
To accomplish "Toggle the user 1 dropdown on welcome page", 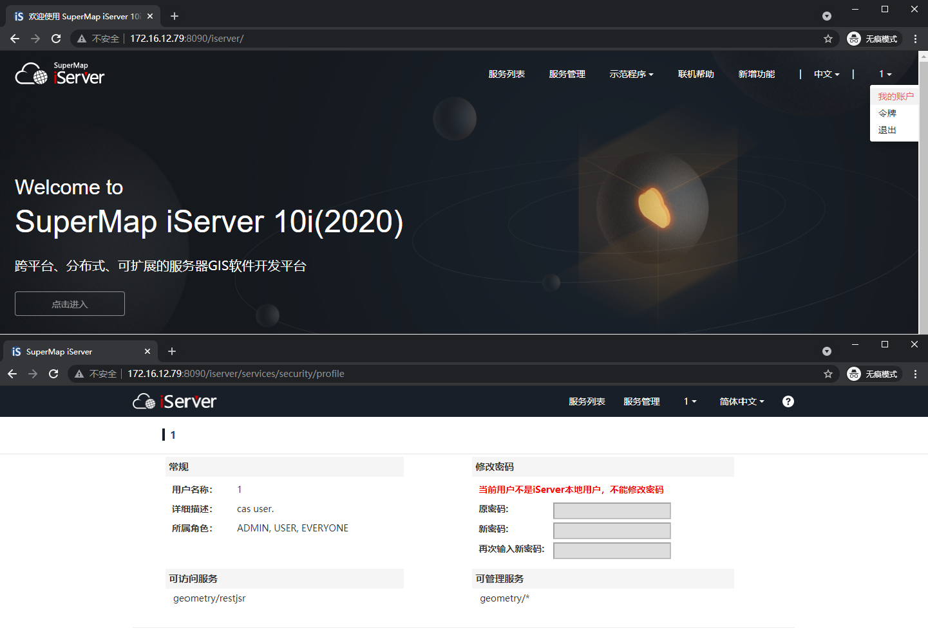I will click(885, 74).
